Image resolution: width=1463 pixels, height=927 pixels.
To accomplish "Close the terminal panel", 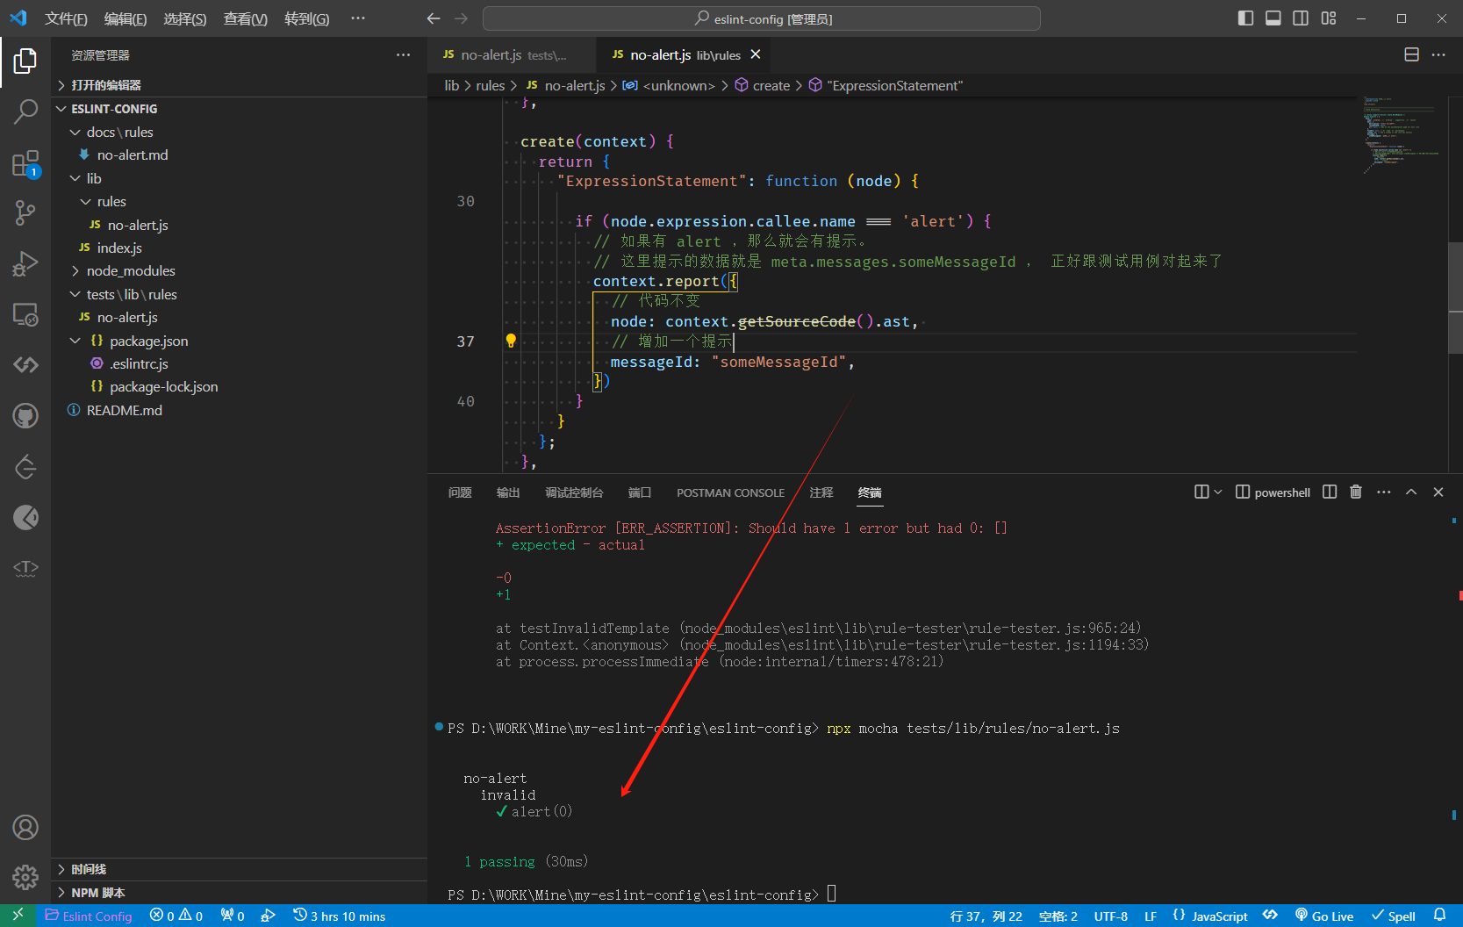I will (1438, 492).
